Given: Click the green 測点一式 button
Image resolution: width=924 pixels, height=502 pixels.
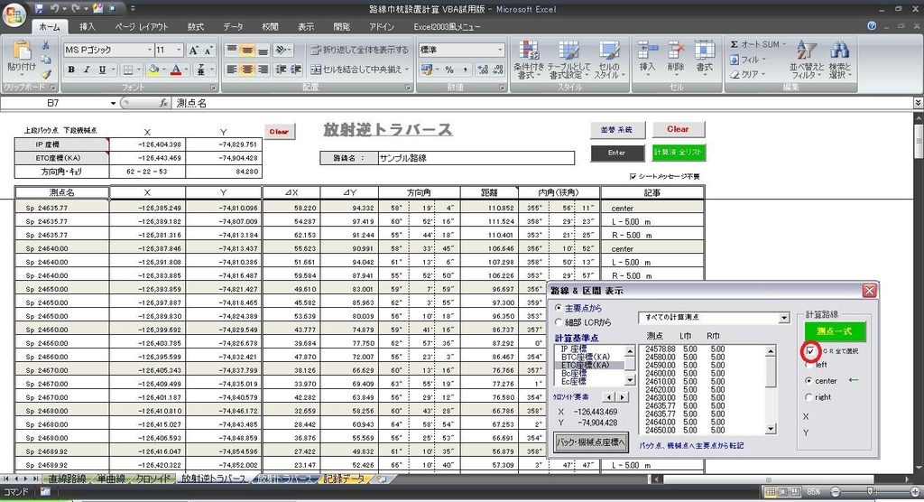Looking at the screenshot, I should pos(835,331).
